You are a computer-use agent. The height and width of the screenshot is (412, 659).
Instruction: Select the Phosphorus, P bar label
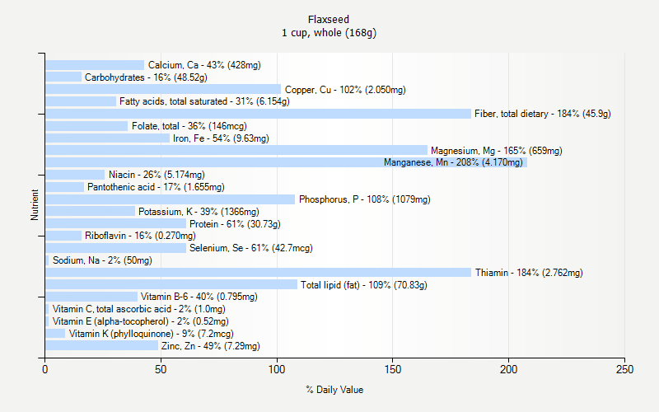(364, 199)
